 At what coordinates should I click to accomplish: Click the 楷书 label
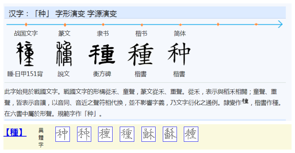[x=141, y=34]
